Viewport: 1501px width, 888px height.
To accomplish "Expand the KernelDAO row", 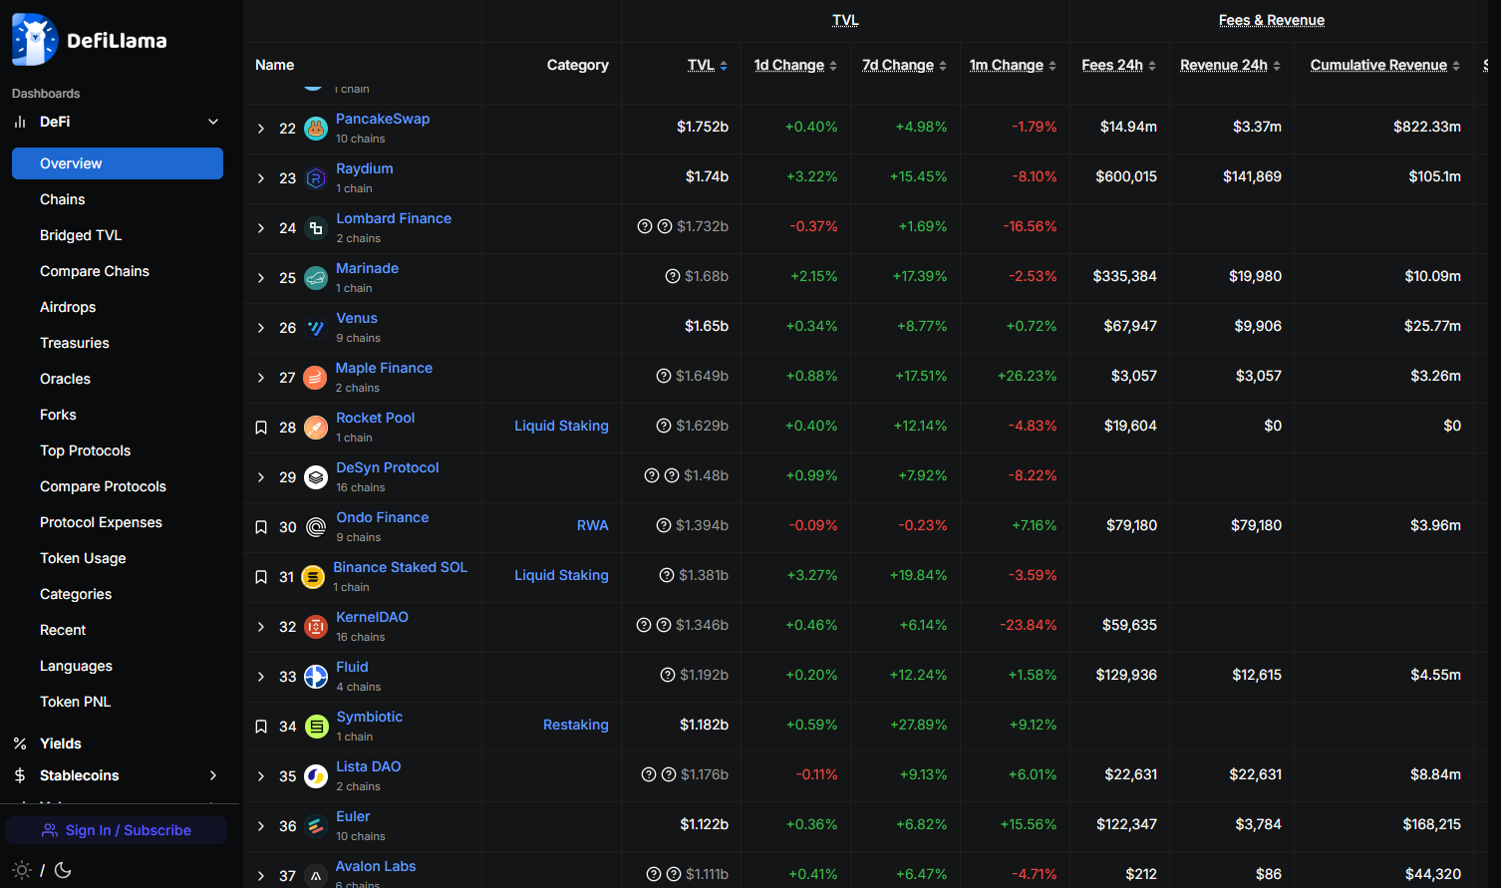I will pos(261,627).
